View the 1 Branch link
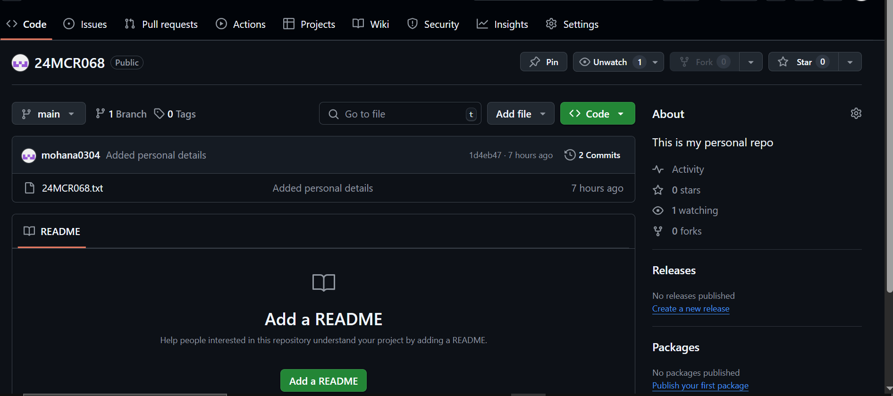 tap(121, 114)
